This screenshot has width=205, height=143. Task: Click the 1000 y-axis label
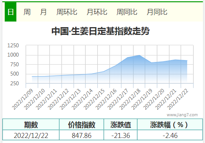pyautogui.click(x=13, y=55)
